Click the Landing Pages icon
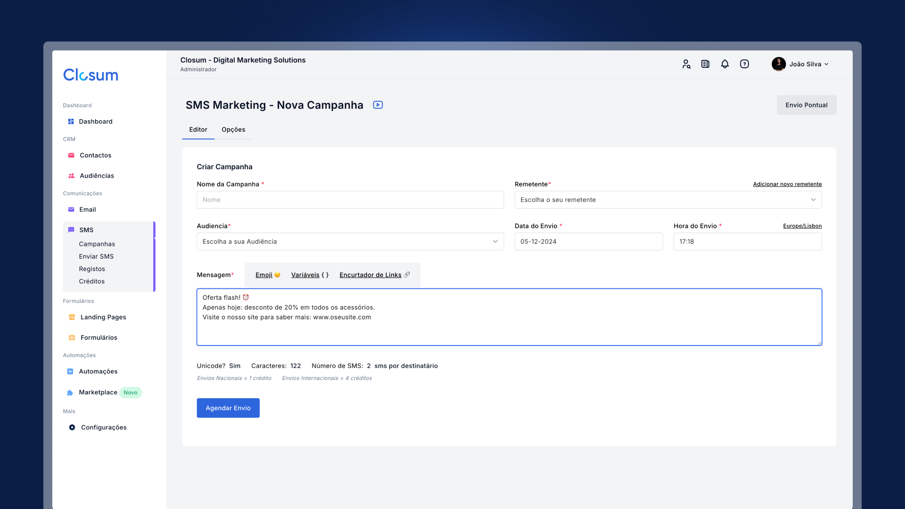Viewport: 905px width, 509px height. 72,317
